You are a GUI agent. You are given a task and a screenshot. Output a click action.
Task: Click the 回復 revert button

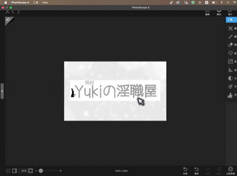pos(185,171)
